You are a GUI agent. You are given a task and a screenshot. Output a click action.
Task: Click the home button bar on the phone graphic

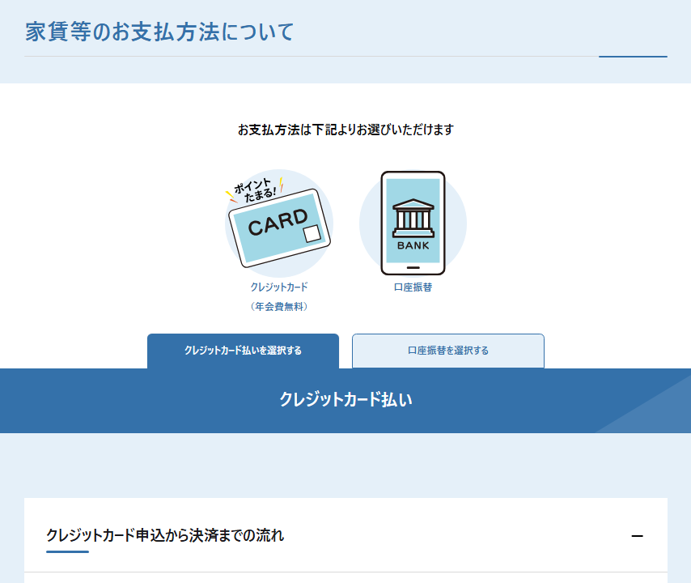click(x=413, y=267)
